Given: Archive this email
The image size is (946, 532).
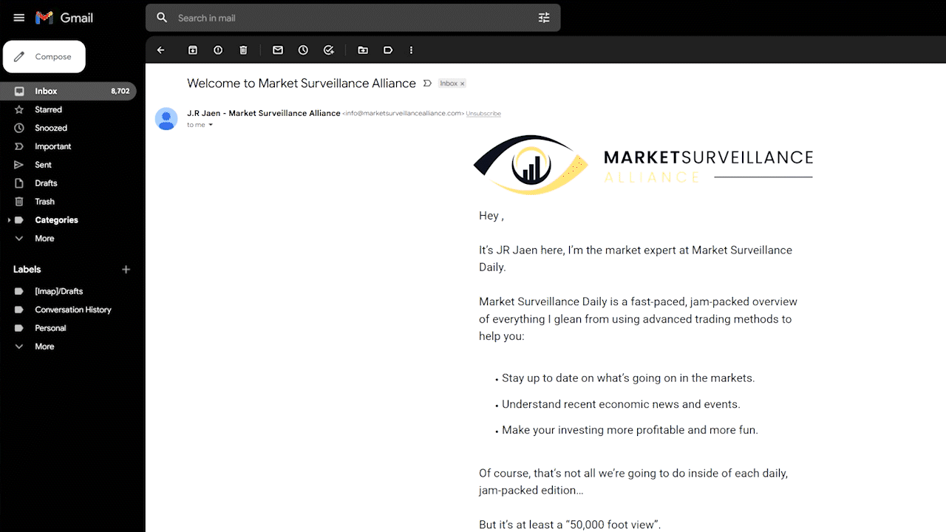Looking at the screenshot, I should click(x=193, y=50).
